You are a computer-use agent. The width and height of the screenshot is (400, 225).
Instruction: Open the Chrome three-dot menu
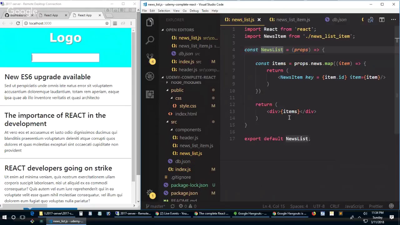pyautogui.click(x=131, y=23)
